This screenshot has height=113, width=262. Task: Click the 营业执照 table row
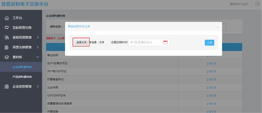[x=144, y=55]
